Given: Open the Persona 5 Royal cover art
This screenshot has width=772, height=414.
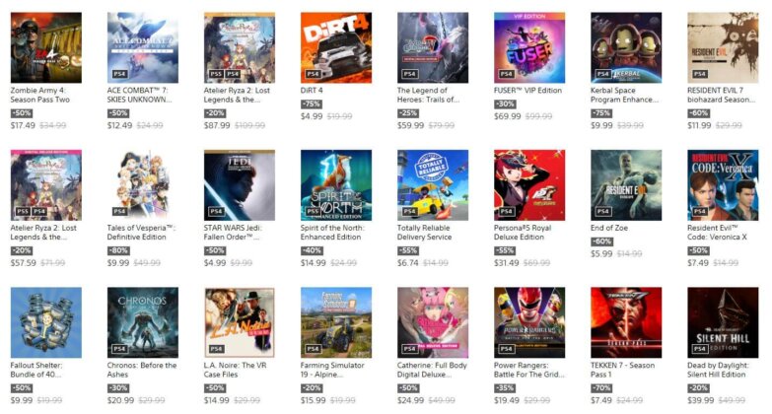Looking at the screenshot, I should tap(529, 185).
